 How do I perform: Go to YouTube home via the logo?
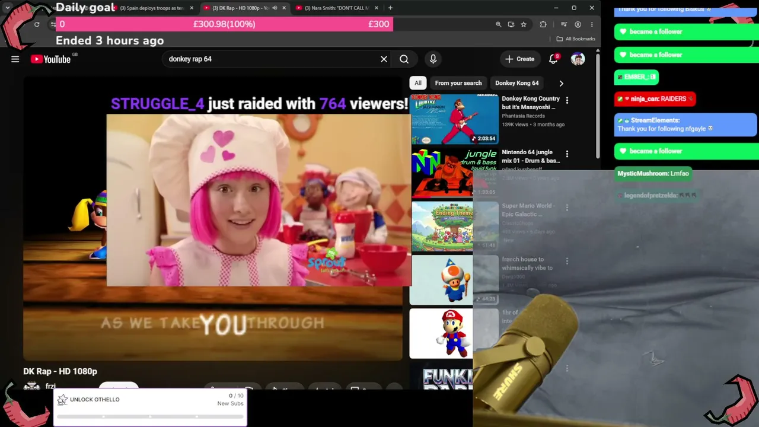coord(50,59)
